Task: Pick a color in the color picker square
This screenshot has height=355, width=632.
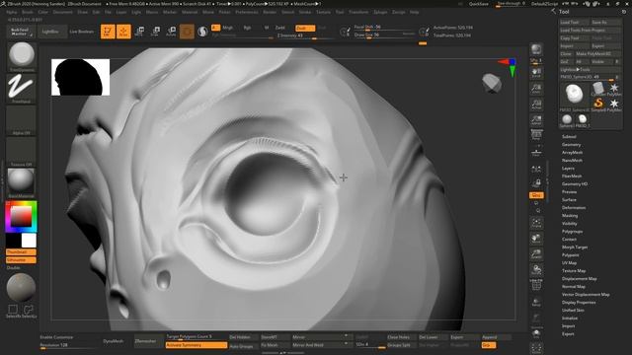Action: [21, 217]
